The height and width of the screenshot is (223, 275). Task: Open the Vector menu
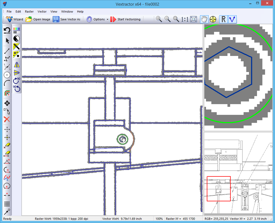[42, 12]
